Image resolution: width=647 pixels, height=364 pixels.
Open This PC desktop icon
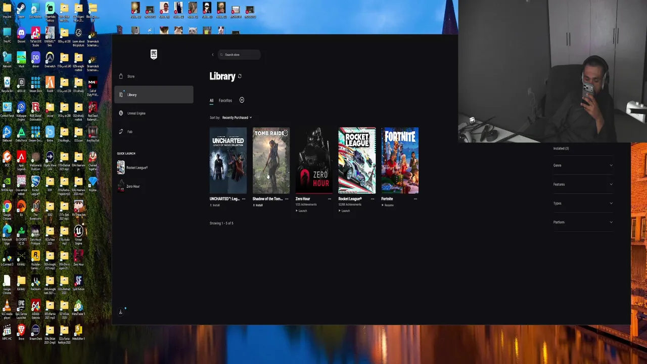click(7, 35)
